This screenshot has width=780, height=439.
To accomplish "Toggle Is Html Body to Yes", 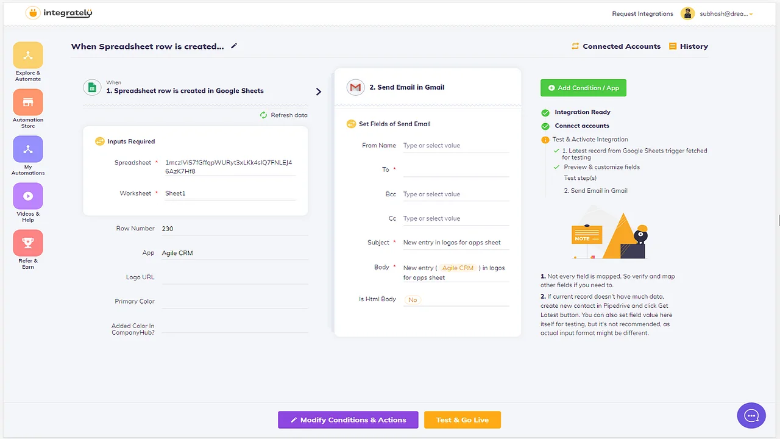I will pyautogui.click(x=413, y=299).
